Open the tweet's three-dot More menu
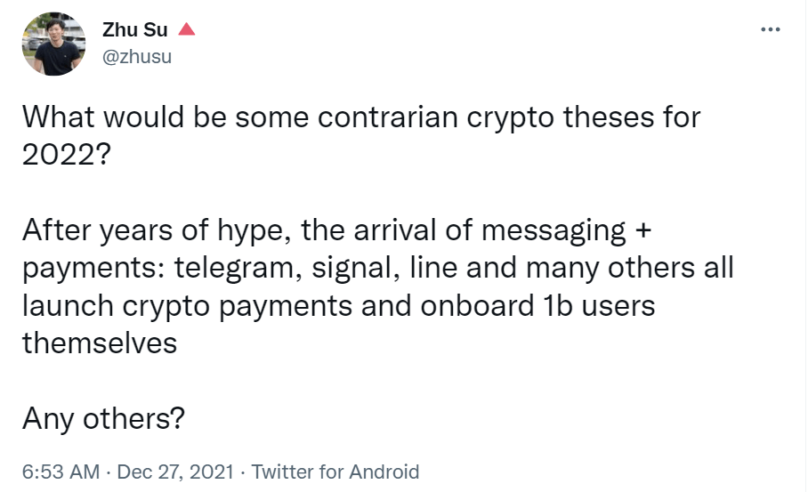Viewport: 808px width, 492px height. pos(771,30)
